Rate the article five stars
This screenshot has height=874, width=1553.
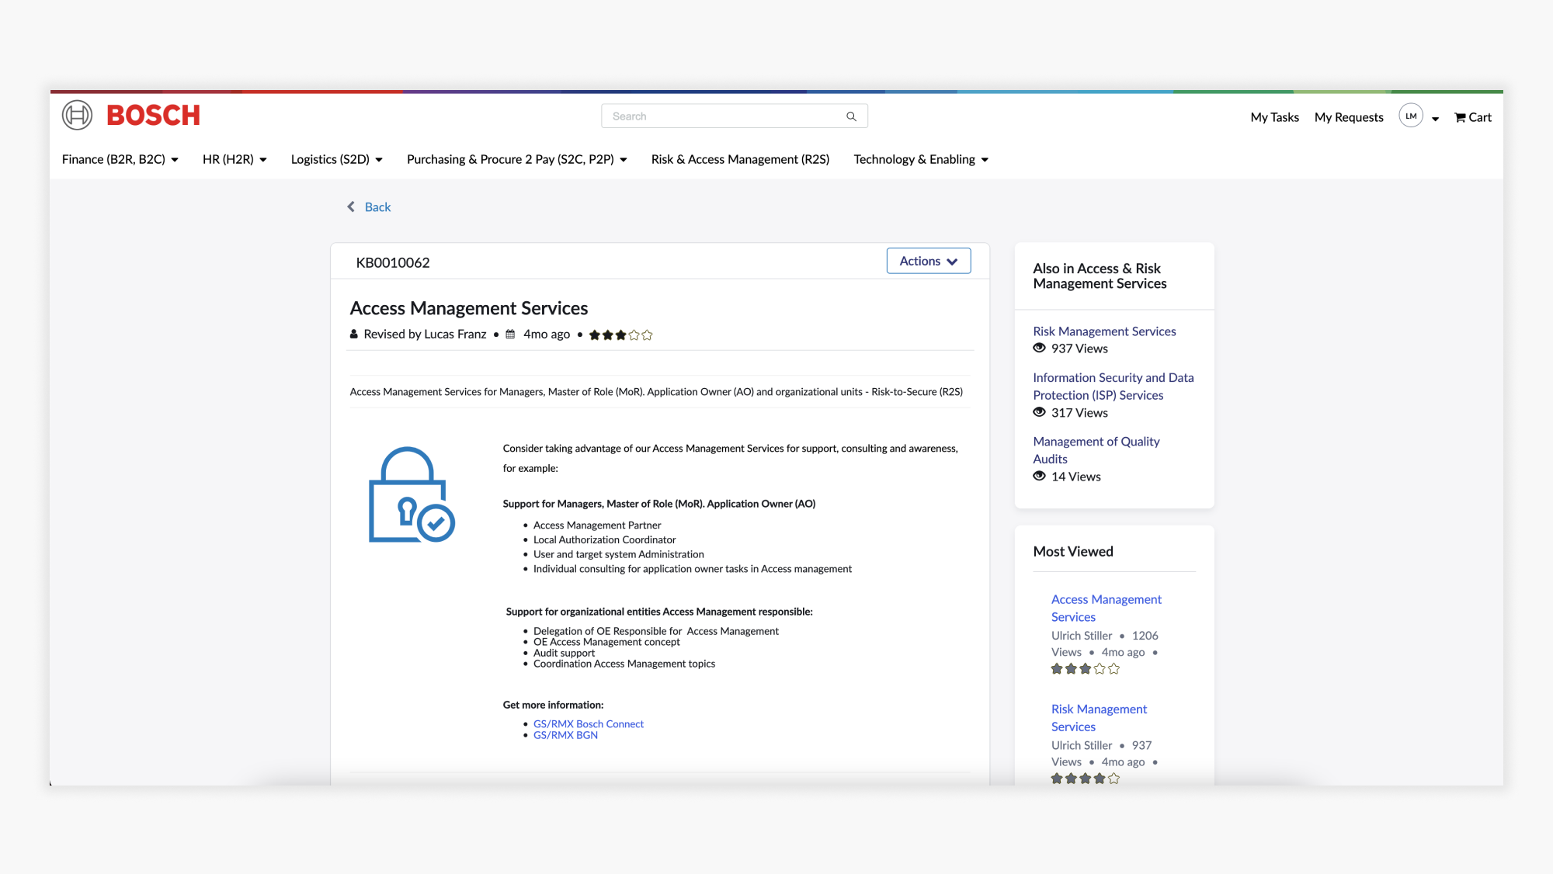coord(648,335)
